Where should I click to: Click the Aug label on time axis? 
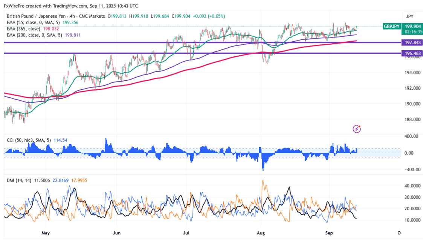point(261,233)
